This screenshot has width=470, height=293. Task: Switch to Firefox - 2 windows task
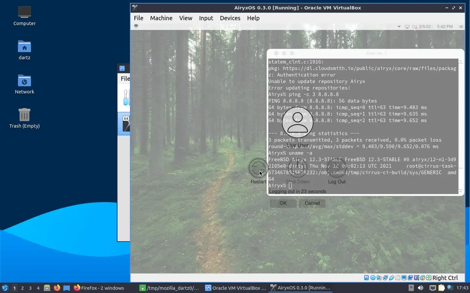[x=99, y=288]
